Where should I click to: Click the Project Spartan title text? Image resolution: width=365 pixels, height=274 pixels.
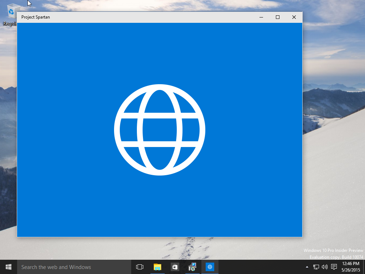pyautogui.click(x=36, y=17)
